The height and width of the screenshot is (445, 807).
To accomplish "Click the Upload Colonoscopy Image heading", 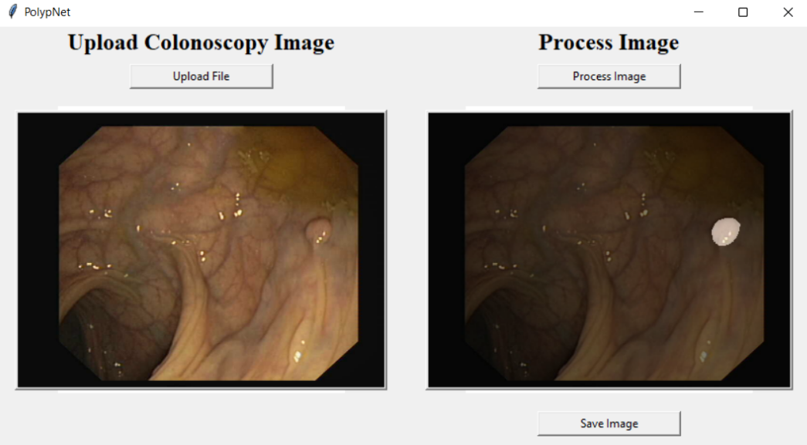I will tap(202, 42).
